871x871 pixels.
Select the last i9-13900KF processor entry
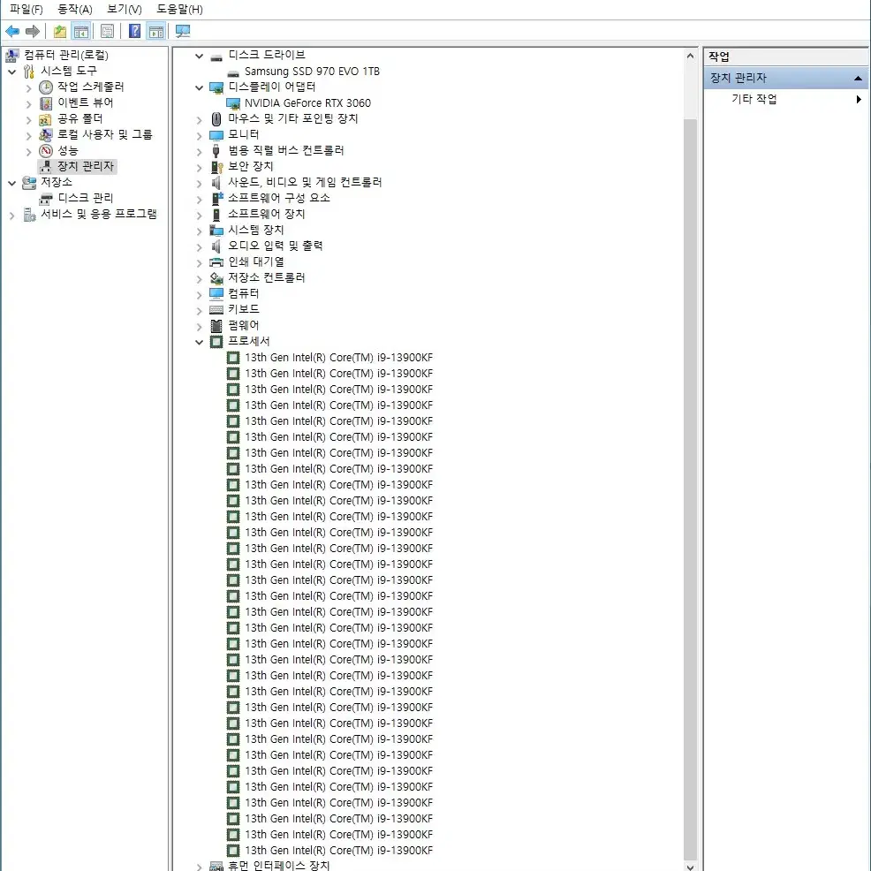pos(338,851)
